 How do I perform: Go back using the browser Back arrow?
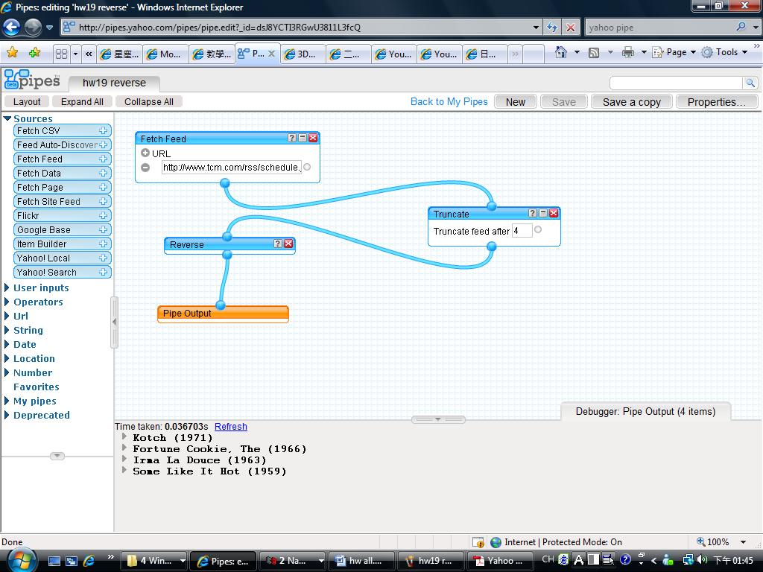(12, 27)
